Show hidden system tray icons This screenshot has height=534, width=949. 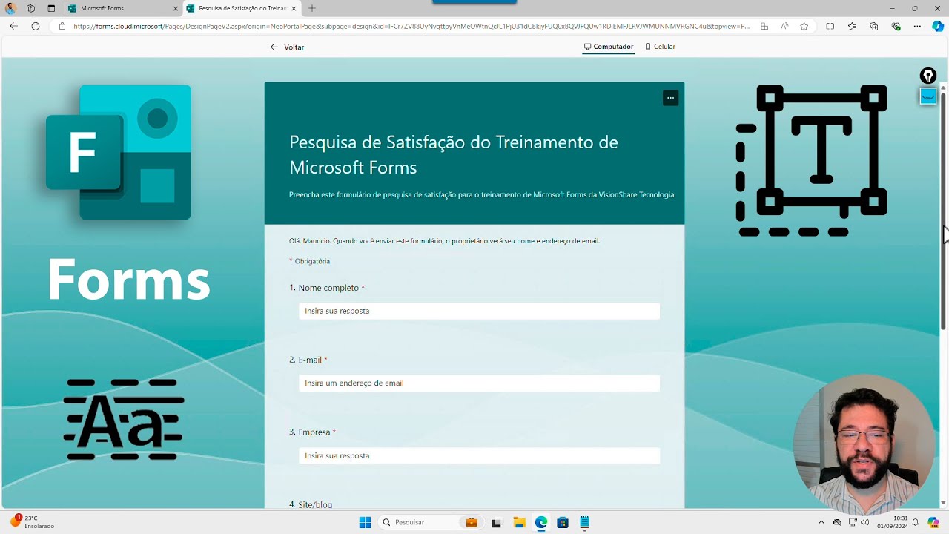click(821, 522)
